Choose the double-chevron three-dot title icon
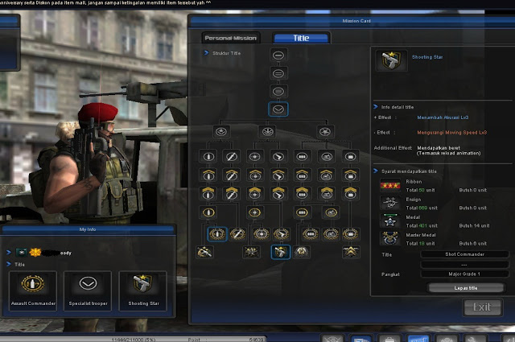This screenshot has width=515, height=342. 302,194
